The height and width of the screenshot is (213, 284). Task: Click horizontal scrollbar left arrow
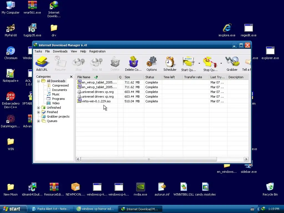point(78,159)
